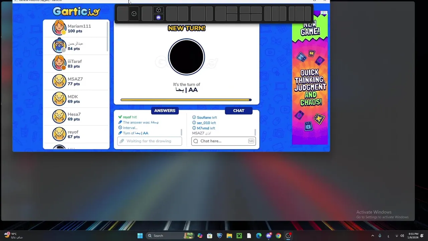Select iiiTaraf's player avatar
The height and width of the screenshot is (241, 428).
[x=59, y=63]
